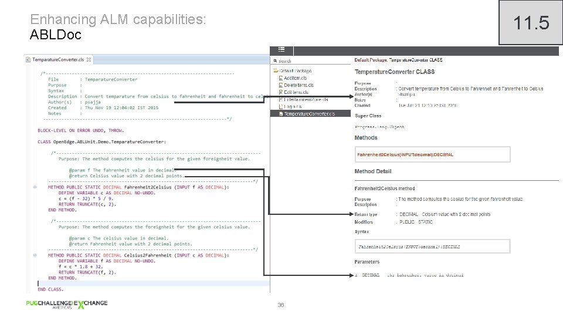Click the Syntax code box
This screenshot has width=563, height=317.
[432, 247]
